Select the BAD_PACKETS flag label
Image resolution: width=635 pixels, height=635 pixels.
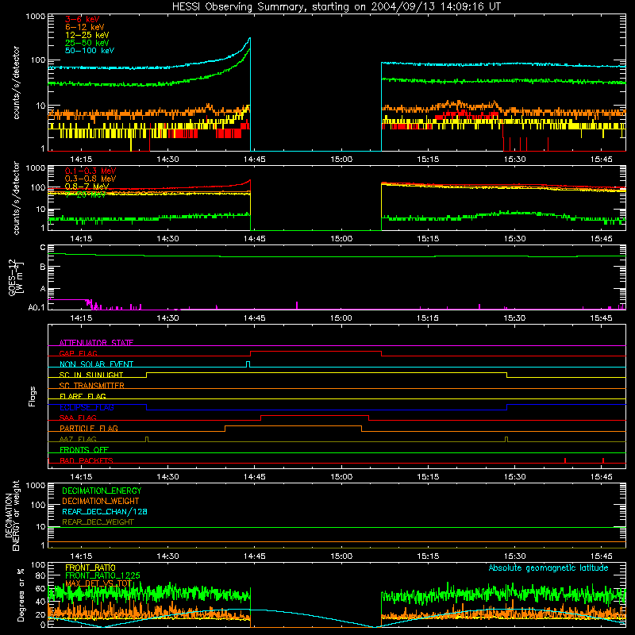[x=87, y=460]
